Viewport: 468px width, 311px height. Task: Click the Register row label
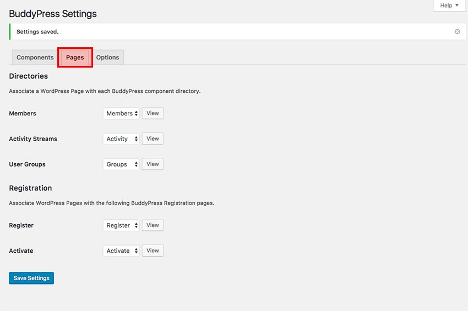21,225
